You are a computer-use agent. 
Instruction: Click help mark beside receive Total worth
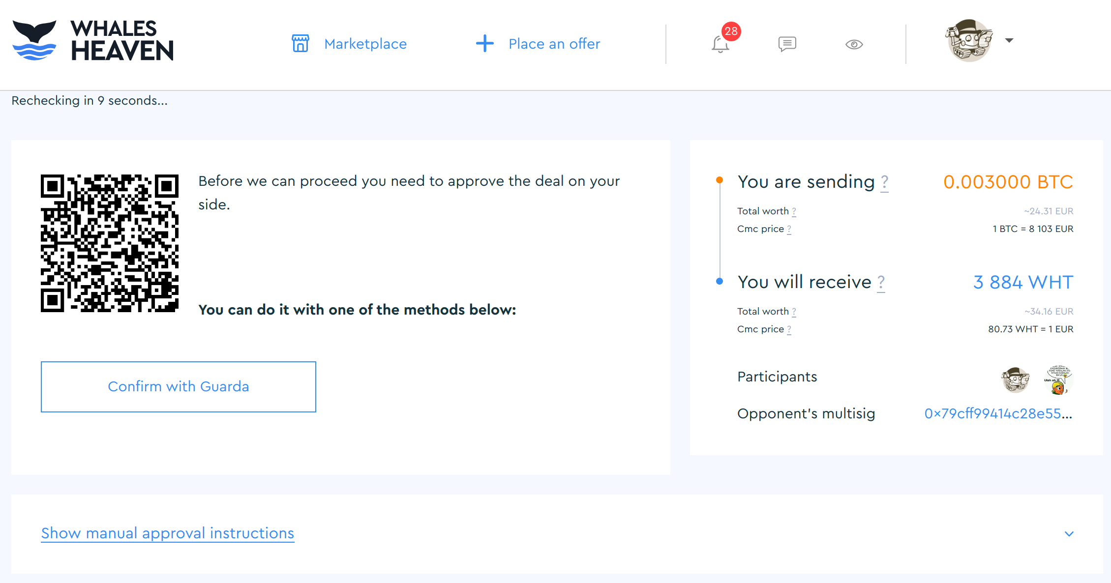[794, 312]
